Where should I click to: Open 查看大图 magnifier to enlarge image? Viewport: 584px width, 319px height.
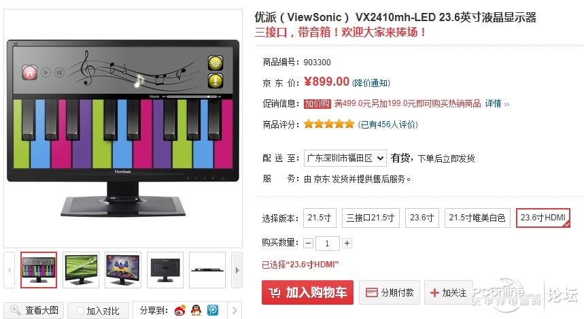click(x=34, y=310)
